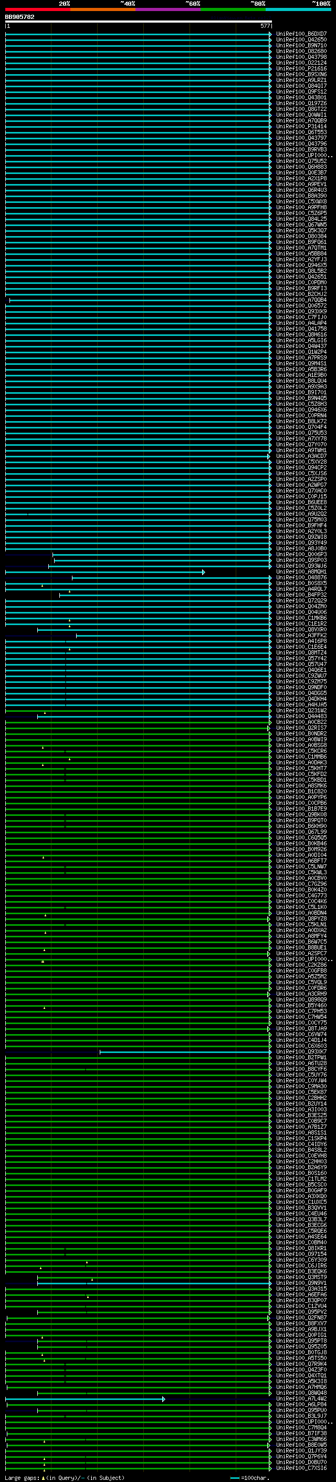Select UniRef100_B8A390 entry
Screen dimensions: 336x1482
point(301,196)
